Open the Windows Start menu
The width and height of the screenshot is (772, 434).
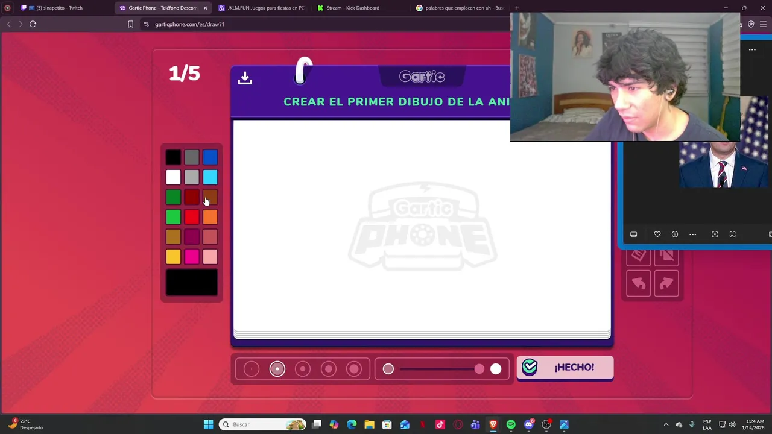tap(208, 424)
